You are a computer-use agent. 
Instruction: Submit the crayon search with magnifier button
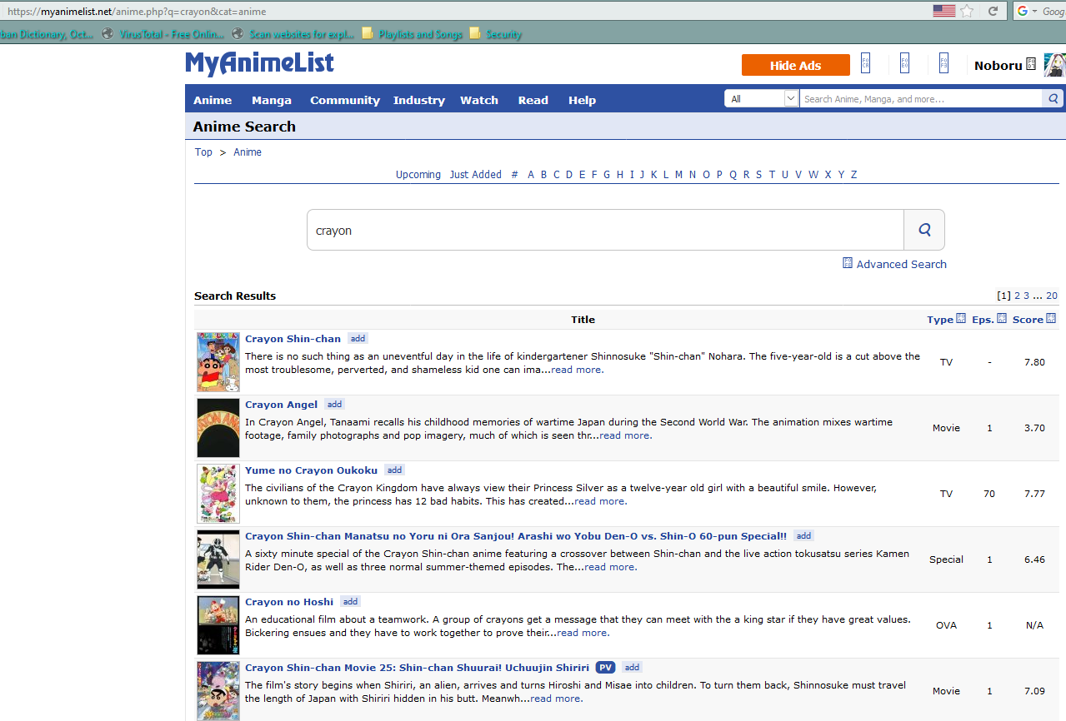click(924, 230)
